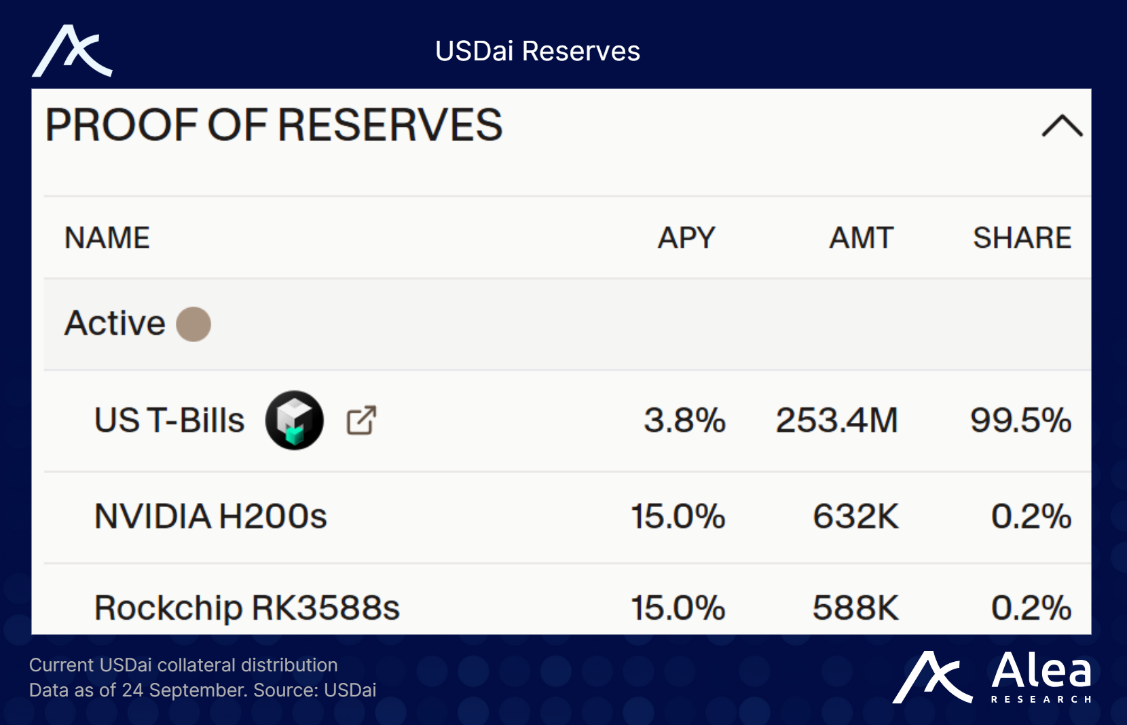
Task: Select the NAME column header
Action: pos(107,238)
